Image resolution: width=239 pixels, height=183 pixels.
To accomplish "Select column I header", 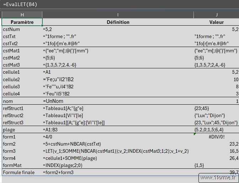I will click(x=118, y=15).
